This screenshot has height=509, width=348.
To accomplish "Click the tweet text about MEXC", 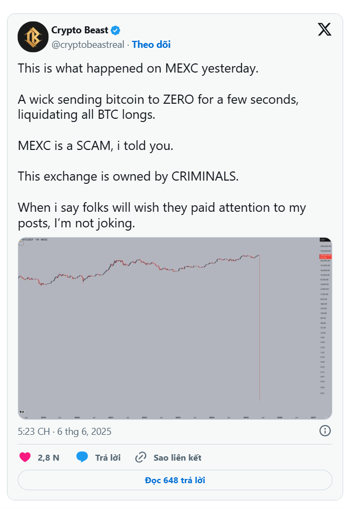I will coord(139,69).
